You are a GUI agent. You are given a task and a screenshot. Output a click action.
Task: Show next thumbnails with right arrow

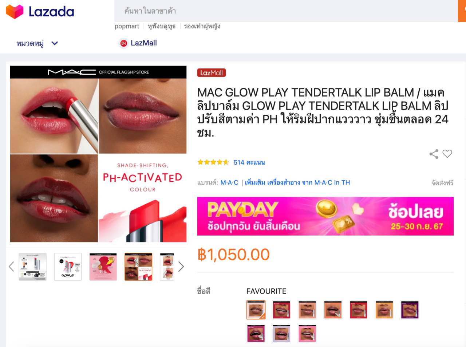(x=181, y=267)
